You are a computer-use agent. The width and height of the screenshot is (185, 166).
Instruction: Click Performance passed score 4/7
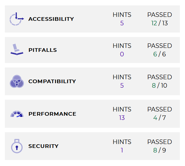point(160,118)
